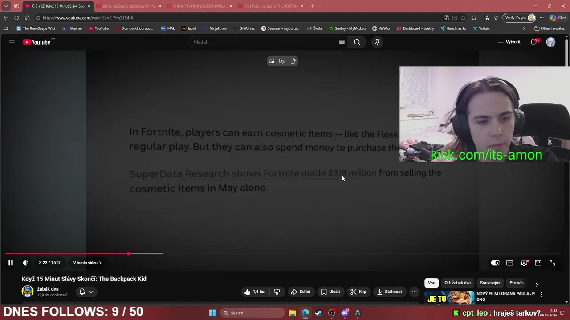Select the "Pro vás" filter chip
Screen dimensions: 570x320
click(x=516, y=283)
